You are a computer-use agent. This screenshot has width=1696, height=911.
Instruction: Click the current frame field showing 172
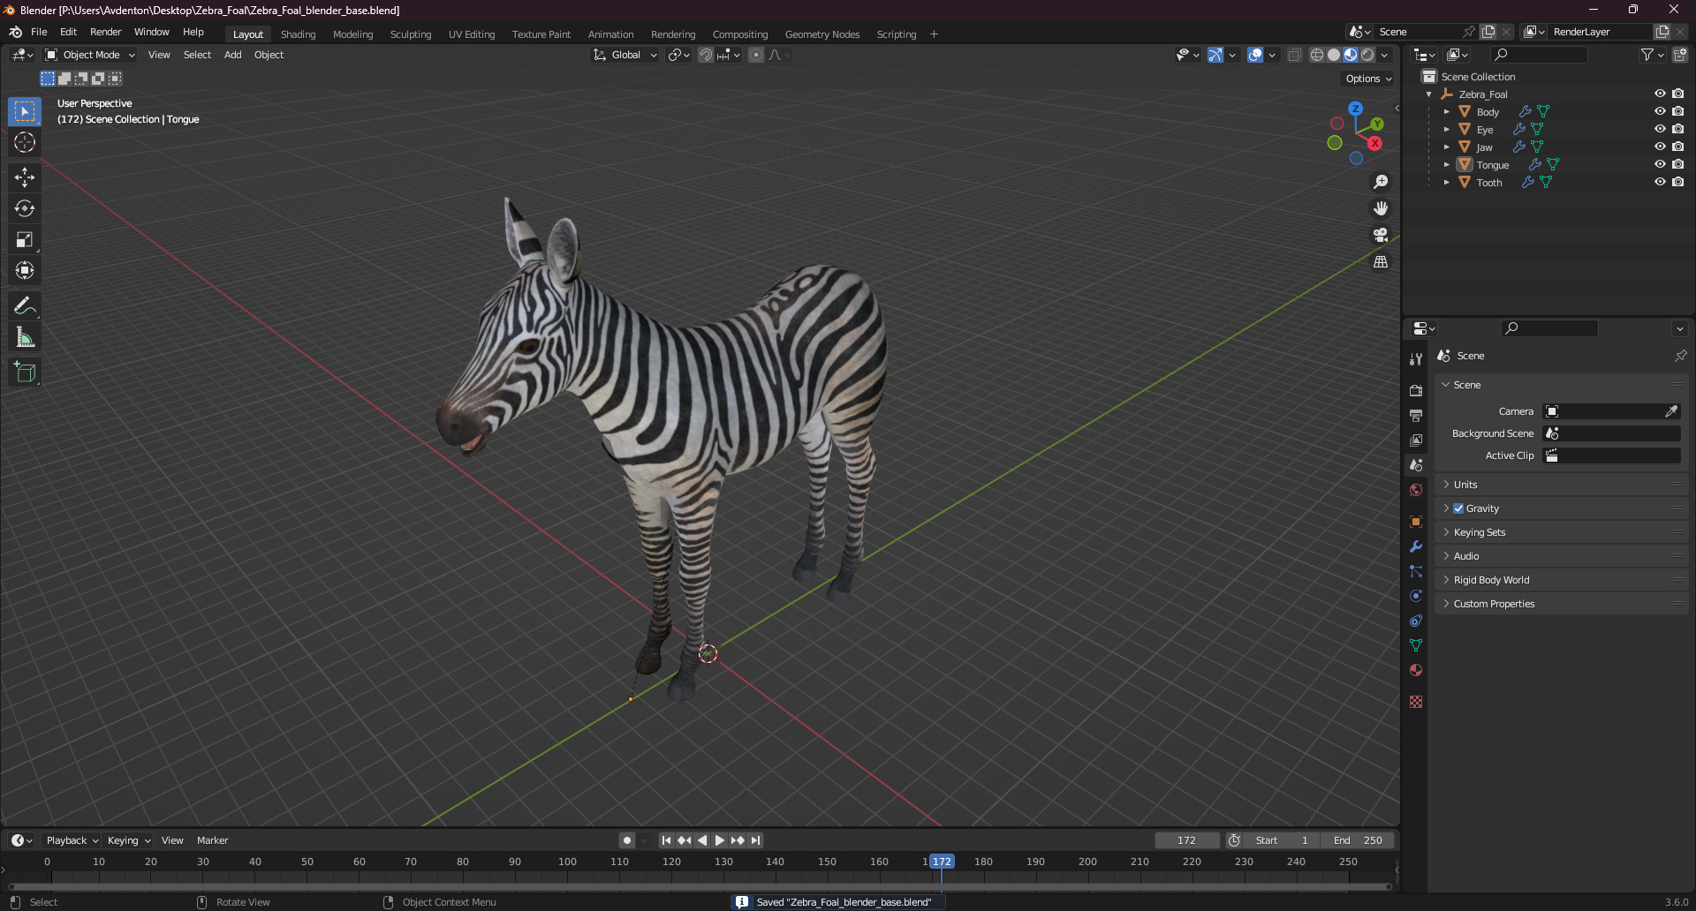pyautogui.click(x=1186, y=840)
